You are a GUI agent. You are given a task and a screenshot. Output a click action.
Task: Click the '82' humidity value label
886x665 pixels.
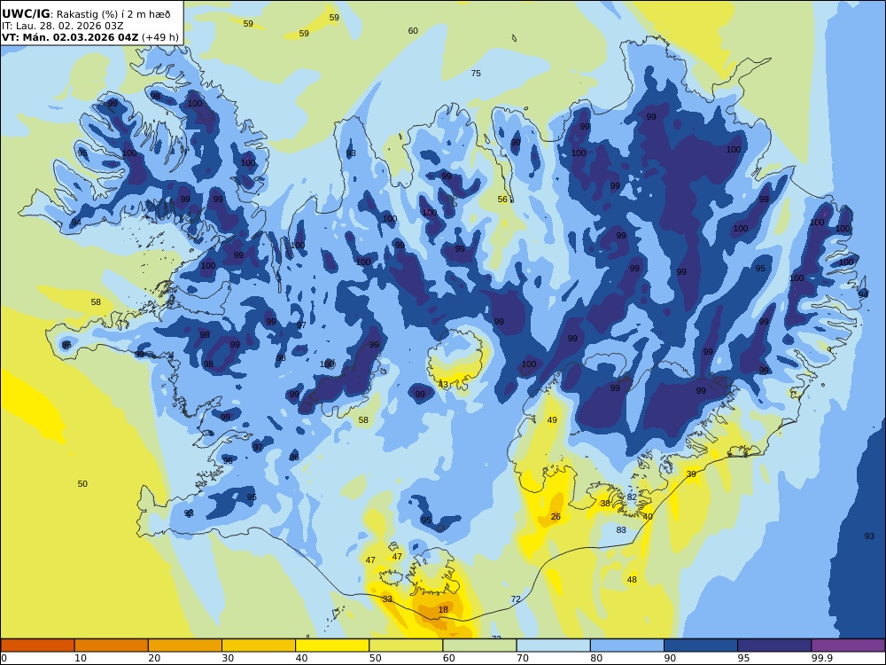tap(632, 497)
